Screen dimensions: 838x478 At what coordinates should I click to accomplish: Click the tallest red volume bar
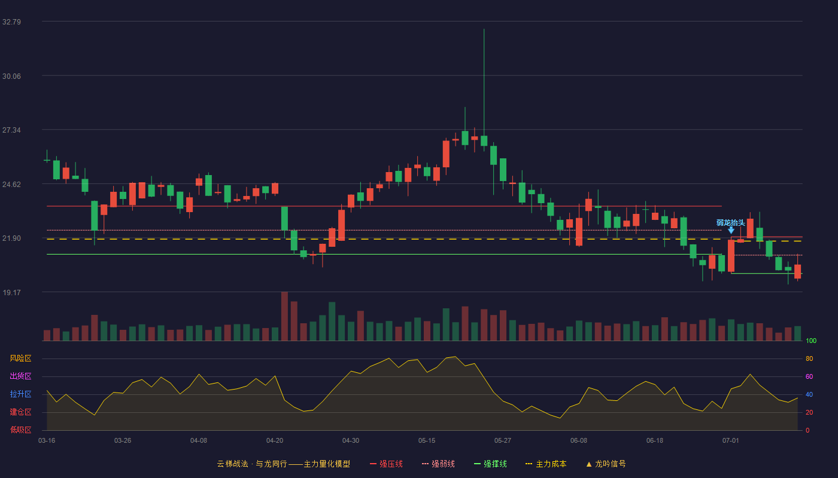284,316
